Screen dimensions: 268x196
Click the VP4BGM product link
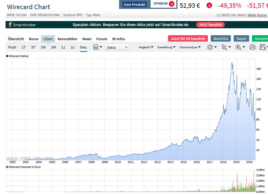coord(161,4)
